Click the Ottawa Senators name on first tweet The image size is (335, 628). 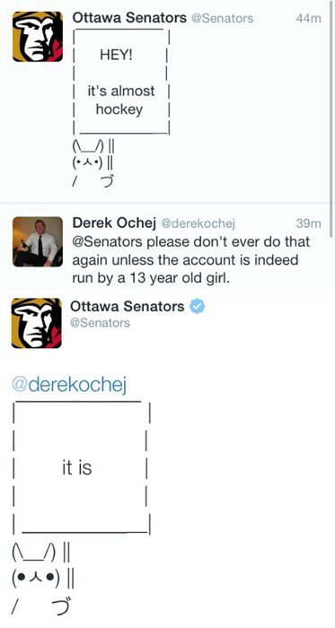[129, 18]
